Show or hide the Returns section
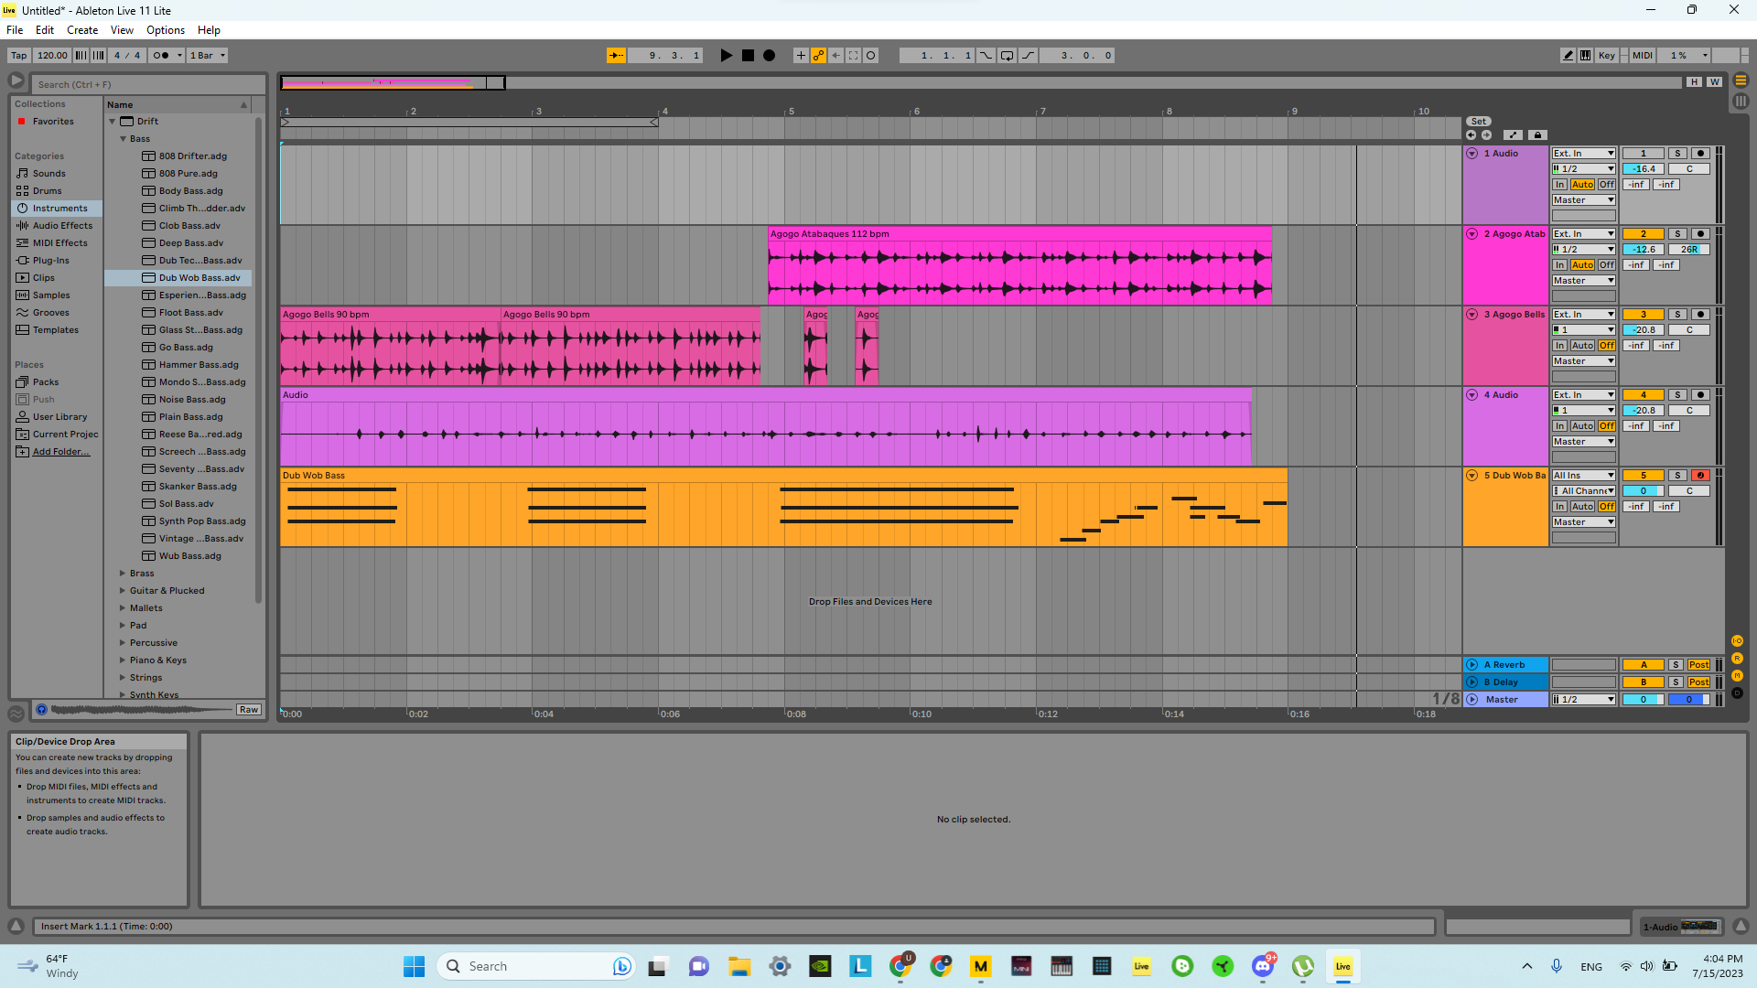The image size is (1757, 988). coord(1737,659)
